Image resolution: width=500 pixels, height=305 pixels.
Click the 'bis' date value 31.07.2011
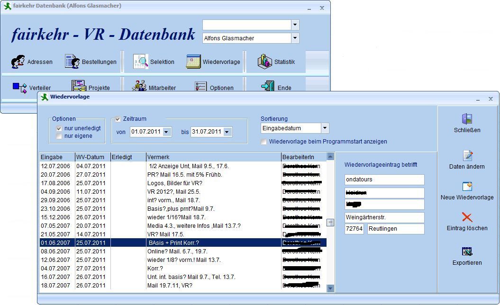coord(207,132)
